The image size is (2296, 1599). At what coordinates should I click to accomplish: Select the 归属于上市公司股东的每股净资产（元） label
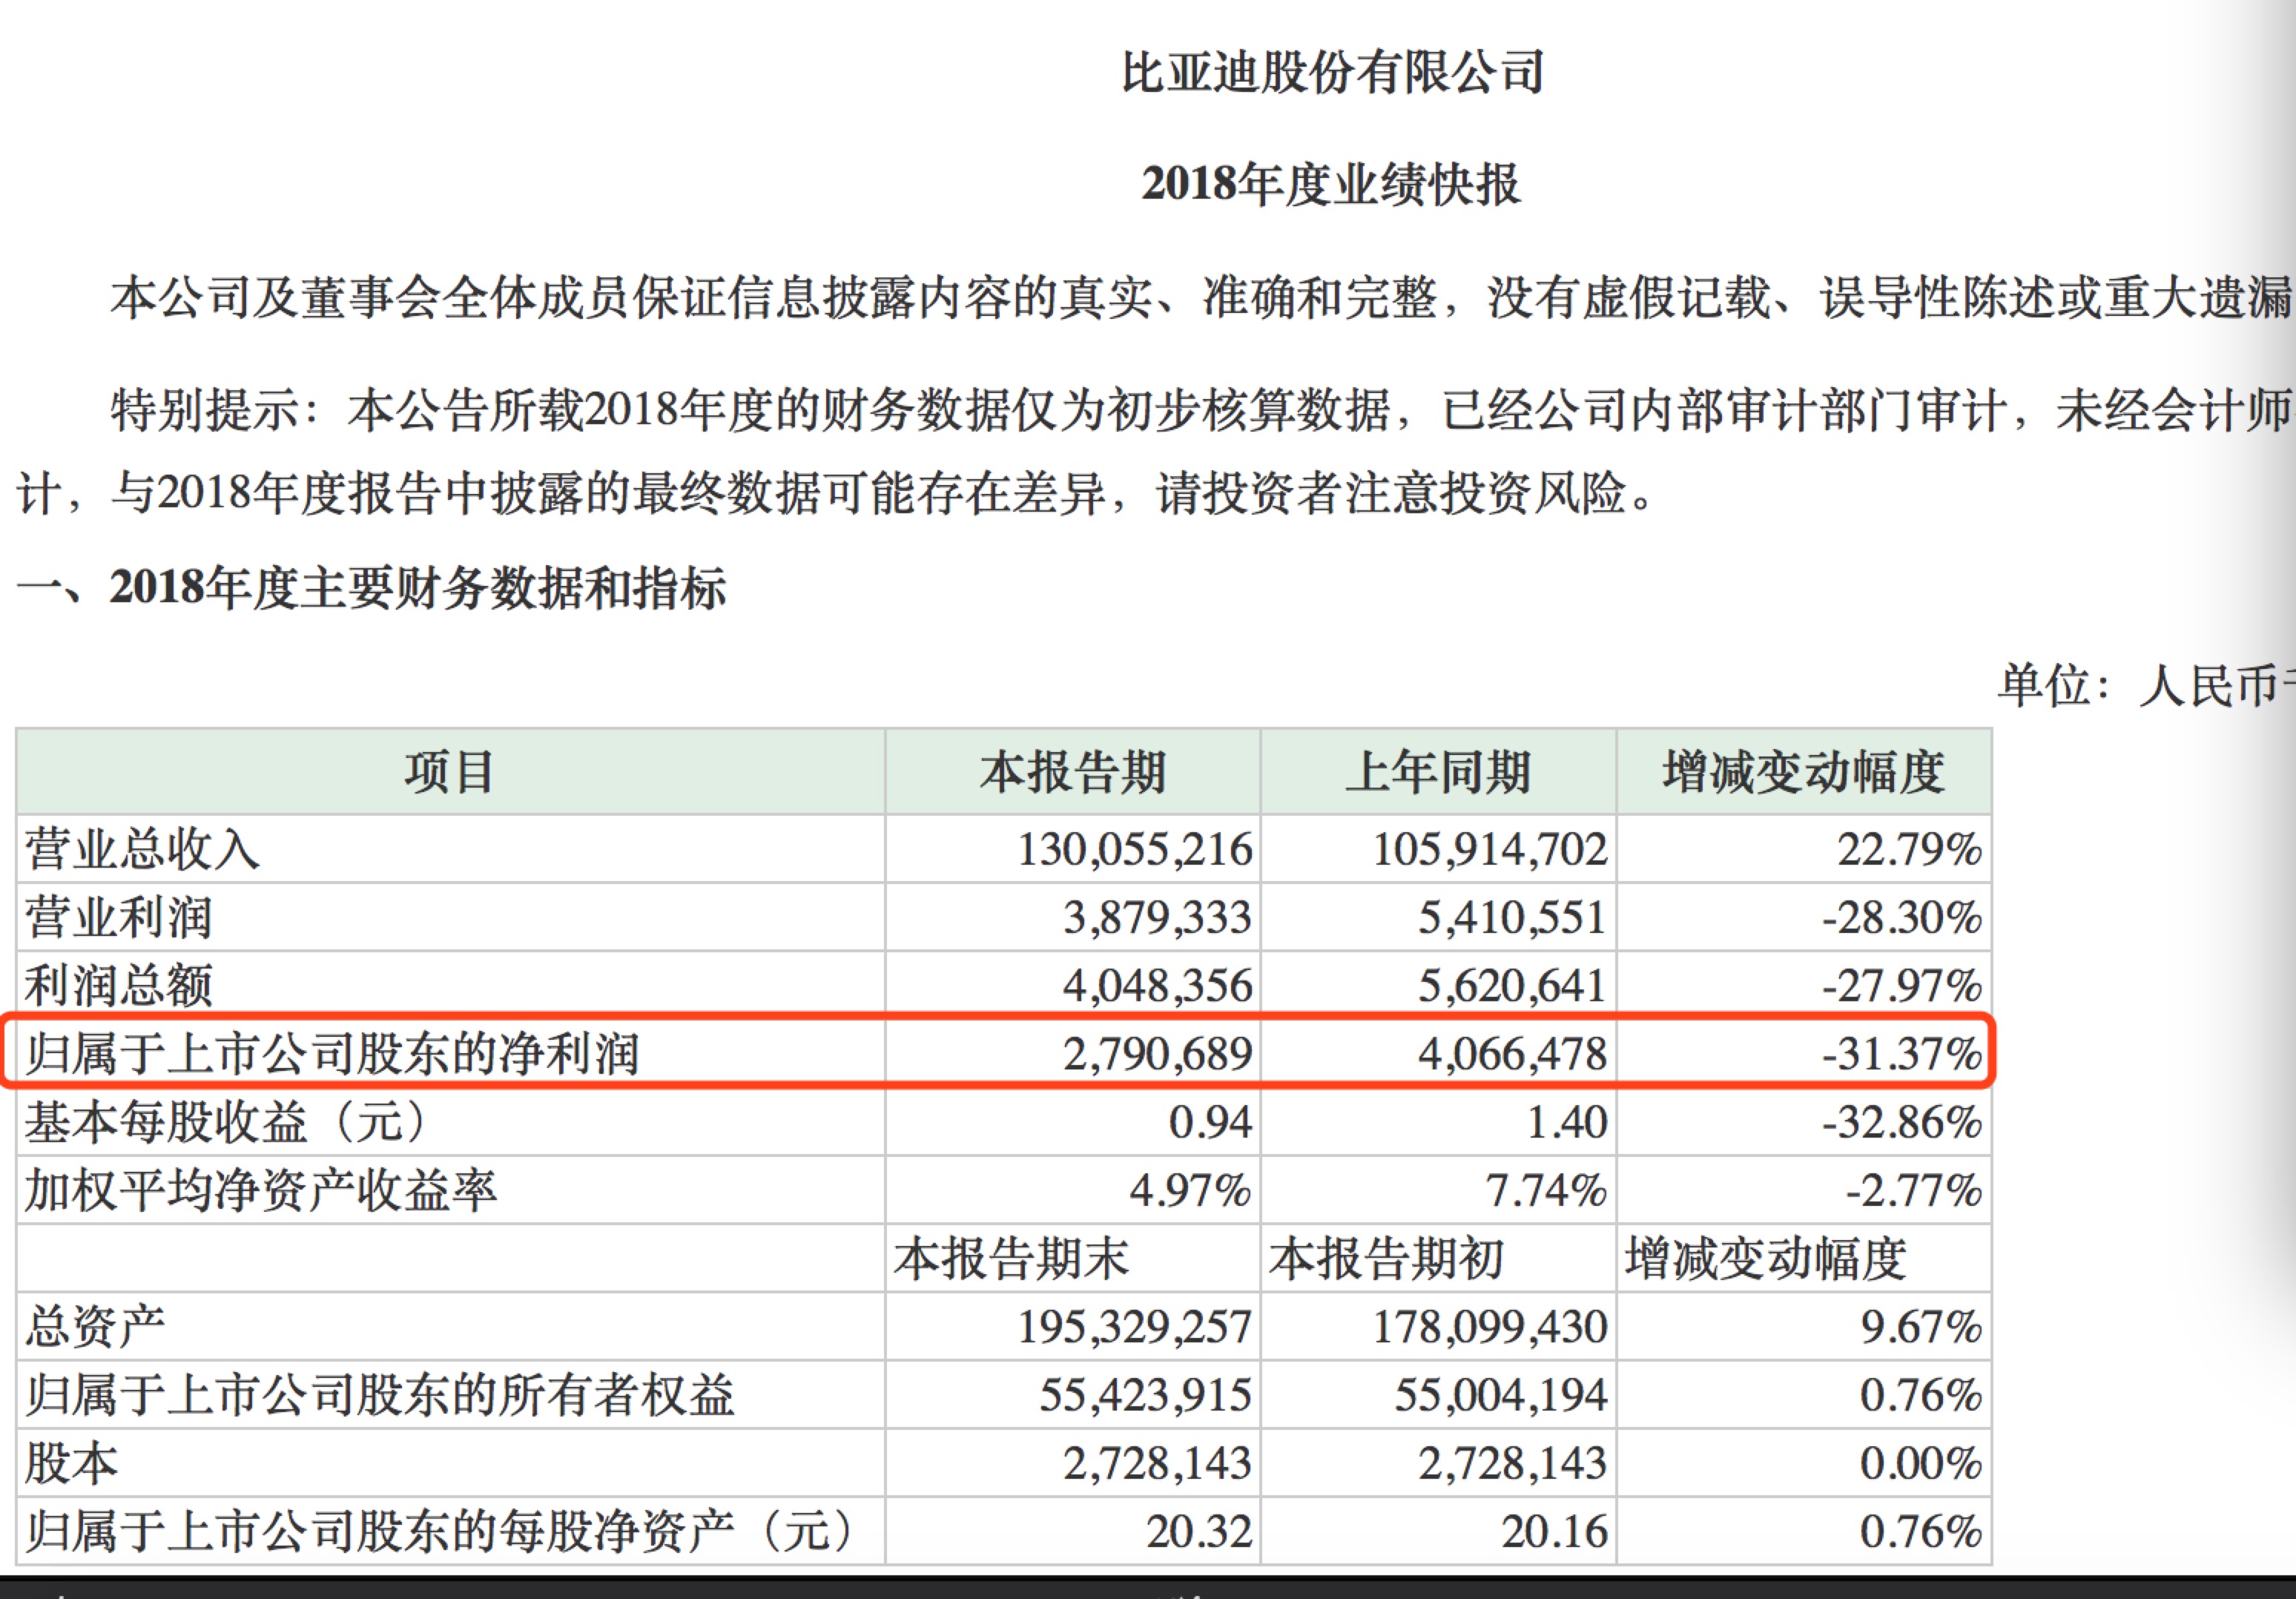click(x=440, y=1531)
